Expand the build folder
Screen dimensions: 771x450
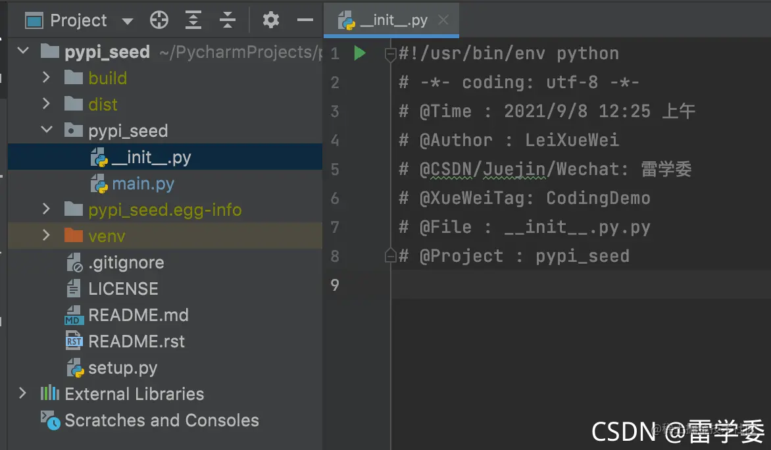(46, 77)
